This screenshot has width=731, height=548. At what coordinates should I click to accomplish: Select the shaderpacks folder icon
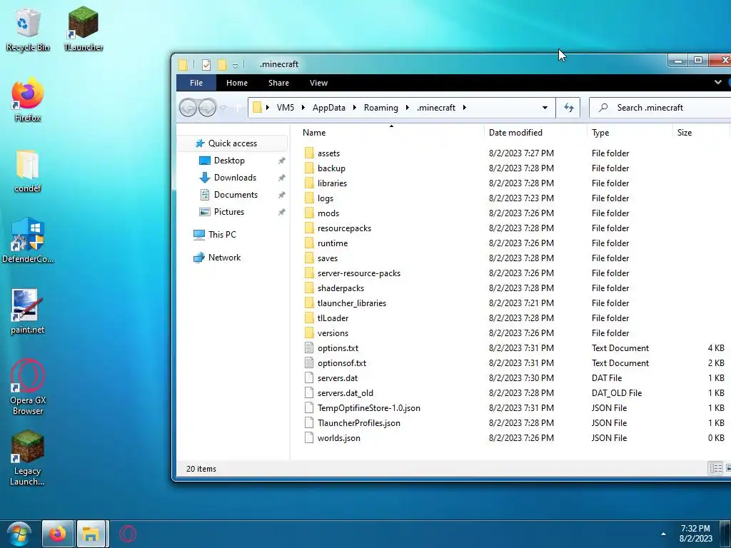point(309,288)
